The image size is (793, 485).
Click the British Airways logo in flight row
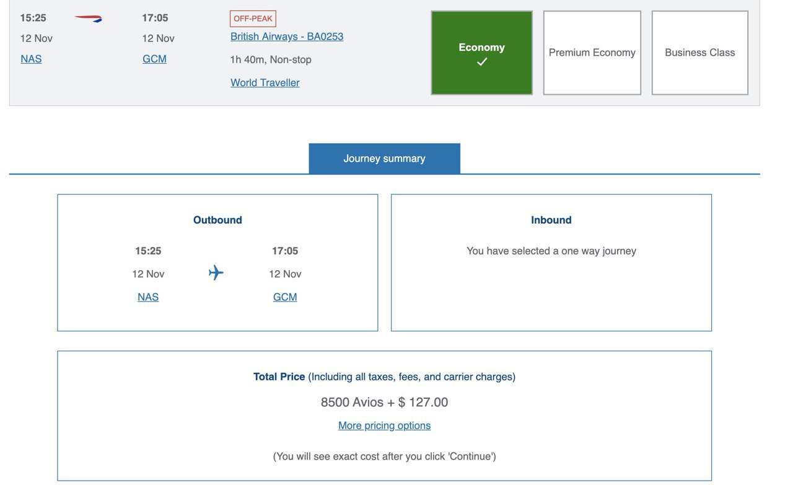click(88, 19)
